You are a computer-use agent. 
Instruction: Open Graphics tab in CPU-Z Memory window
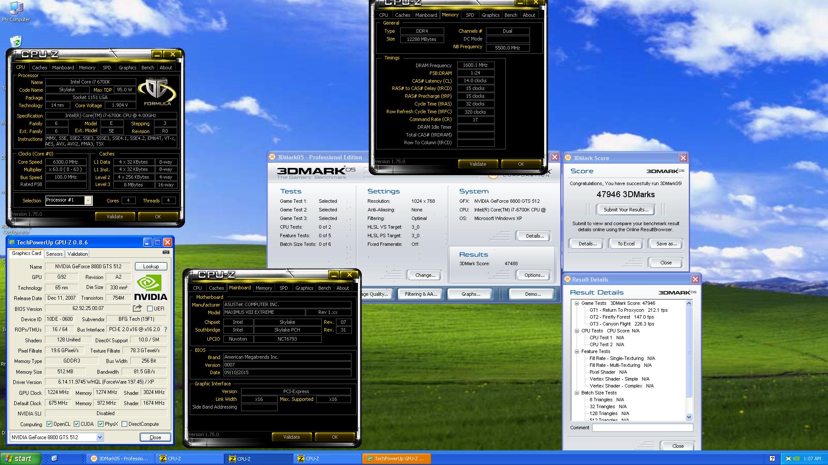[x=490, y=15]
